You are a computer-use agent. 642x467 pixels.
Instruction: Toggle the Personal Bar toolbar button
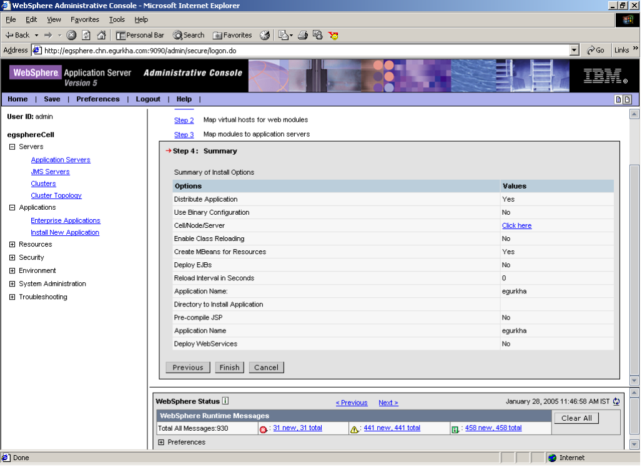click(x=140, y=35)
